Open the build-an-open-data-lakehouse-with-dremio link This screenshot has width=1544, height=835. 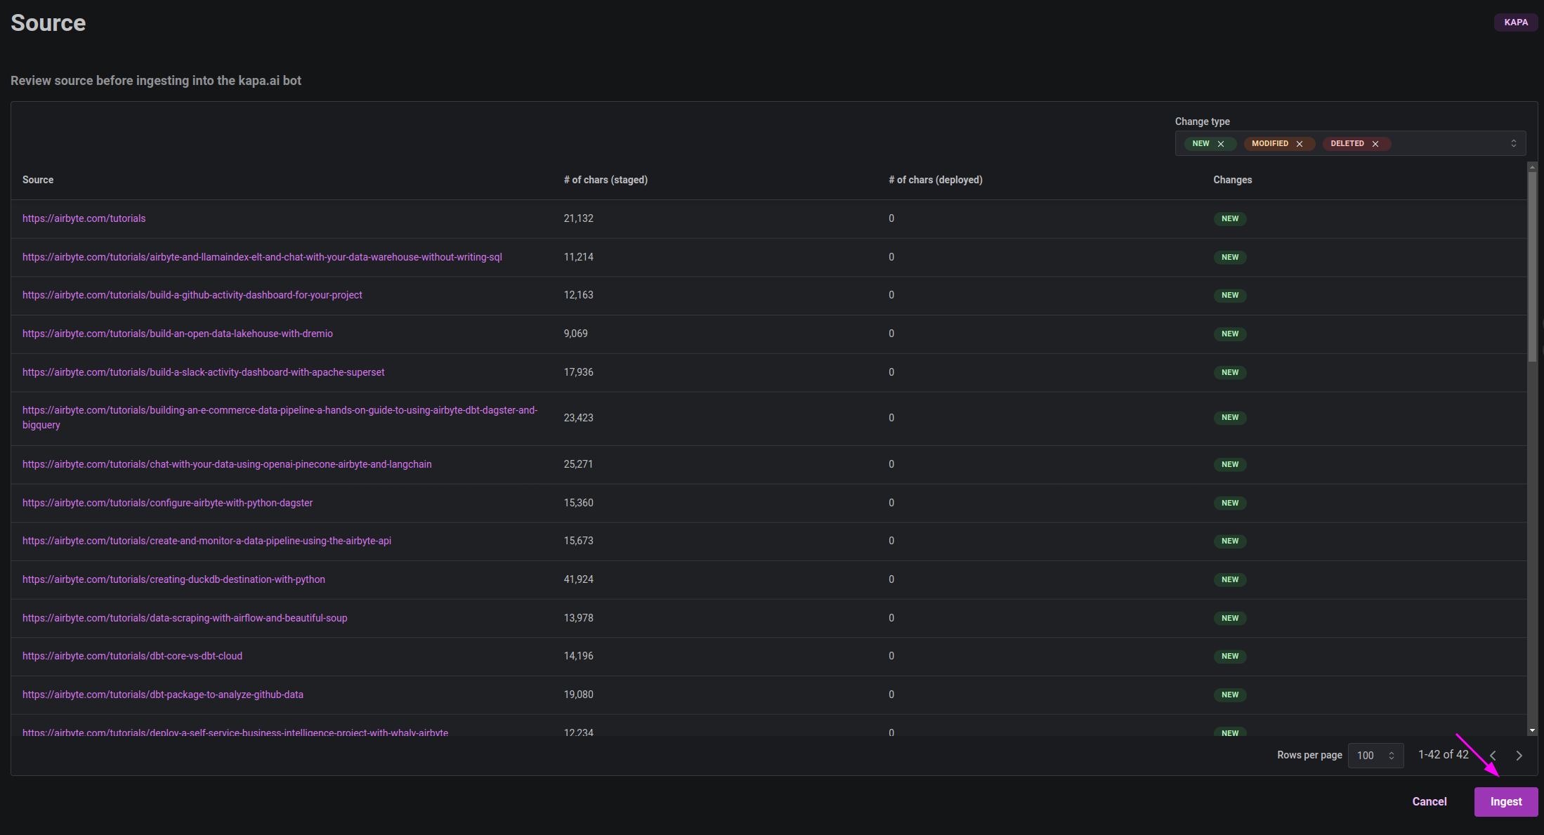(178, 334)
